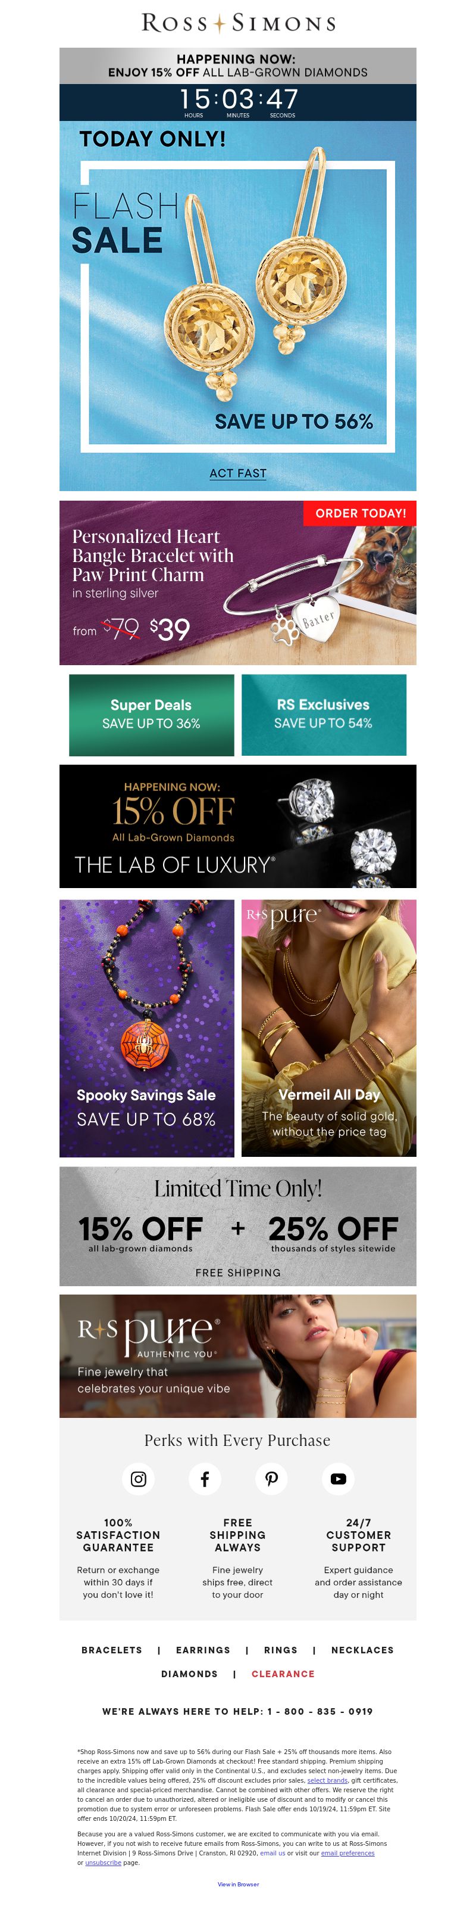Click the View in Browser link
This screenshot has width=476, height=1915.
tap(239, 1884)
